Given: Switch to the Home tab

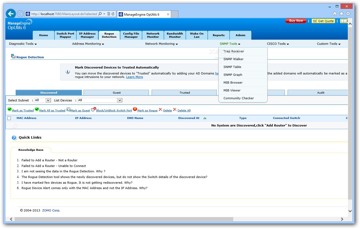Looking at the screenshot, I should [44, 35].
